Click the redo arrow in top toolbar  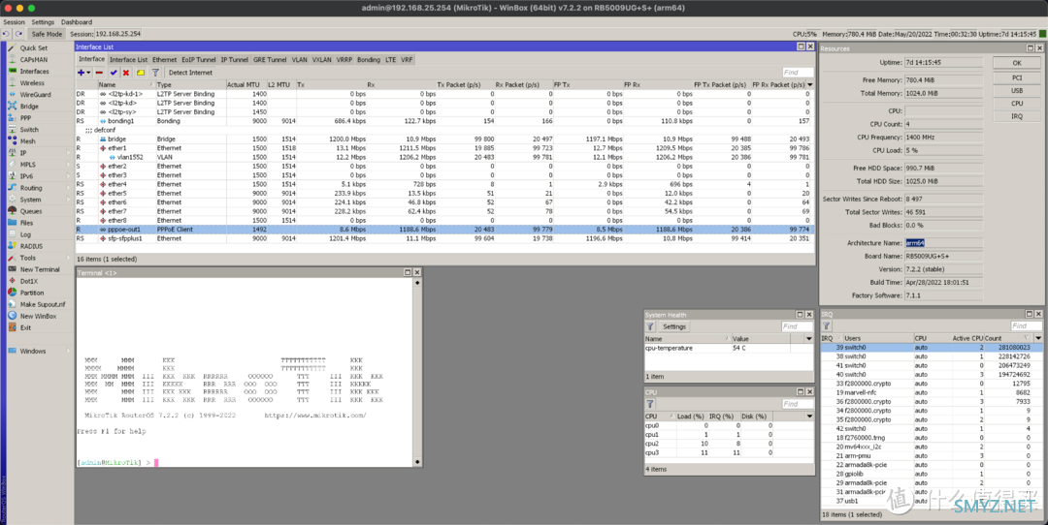[18, 33]
